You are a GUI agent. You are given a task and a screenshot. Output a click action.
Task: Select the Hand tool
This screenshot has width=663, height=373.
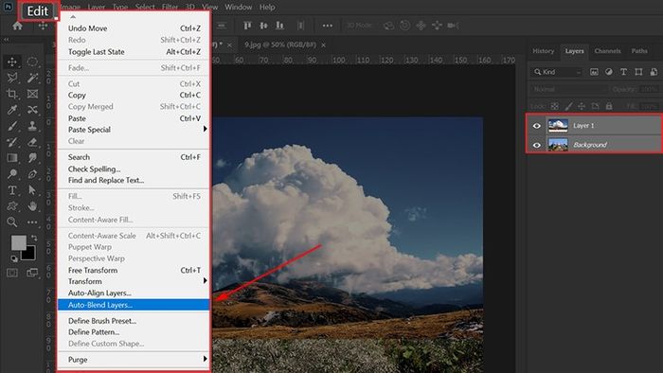[32, 206]
